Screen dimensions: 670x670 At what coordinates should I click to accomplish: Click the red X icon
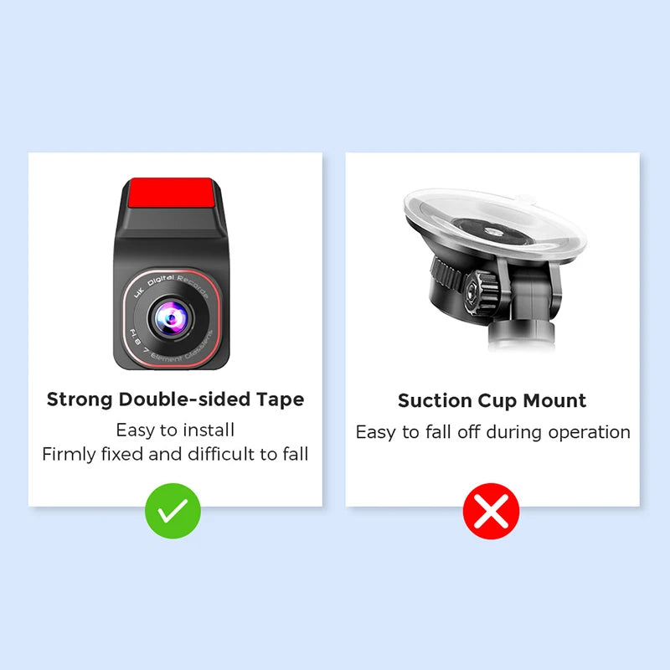coord(491,511)
